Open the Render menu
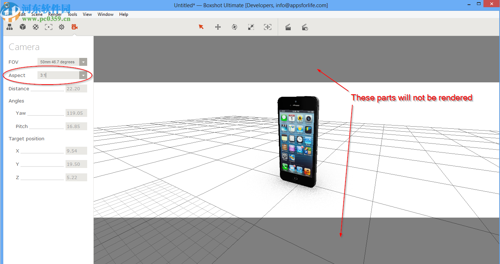 [55, 14]
